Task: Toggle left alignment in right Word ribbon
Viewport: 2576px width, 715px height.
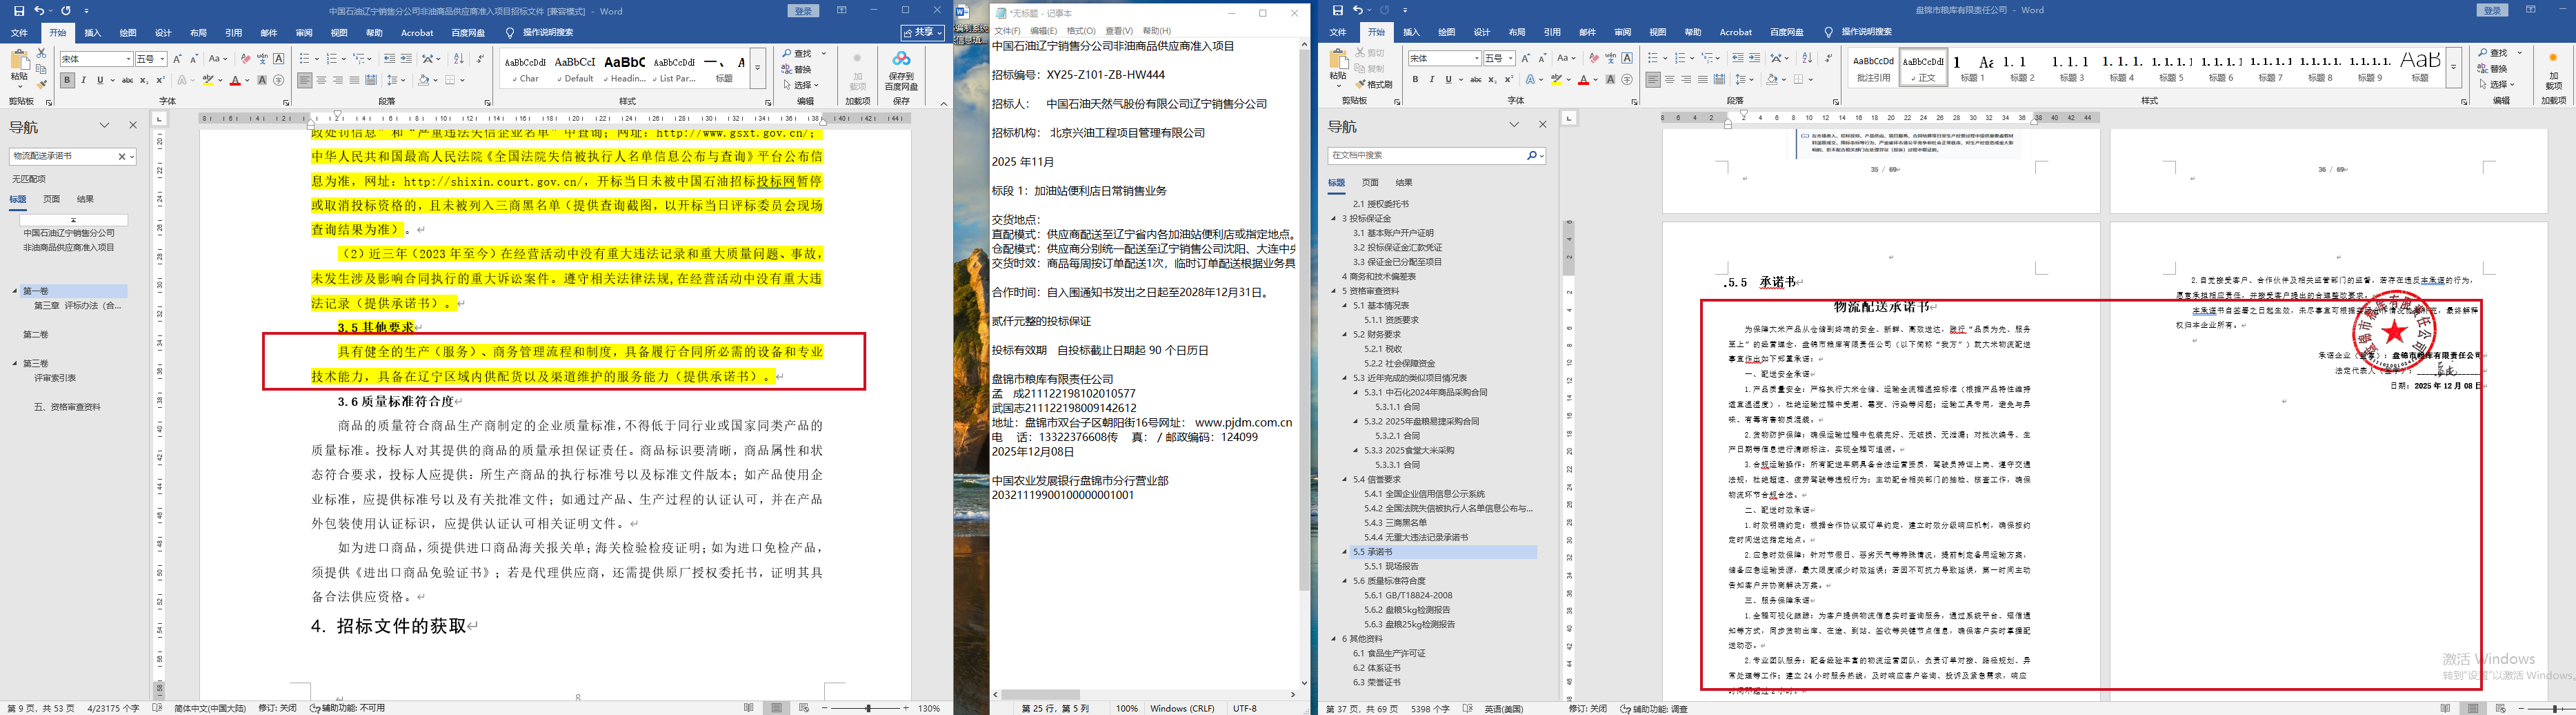Action: tap(1653, 80)
